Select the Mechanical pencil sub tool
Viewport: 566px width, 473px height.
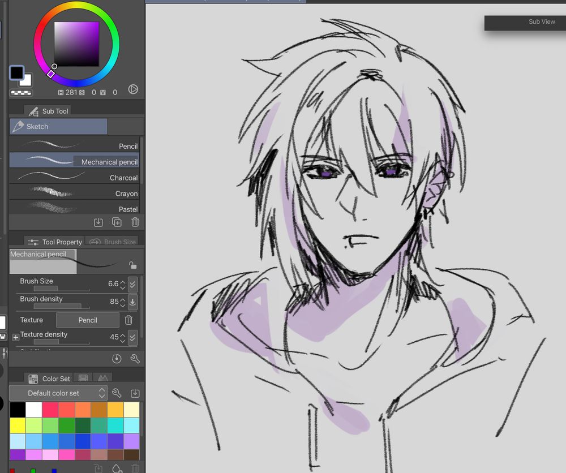coord(74,161)
